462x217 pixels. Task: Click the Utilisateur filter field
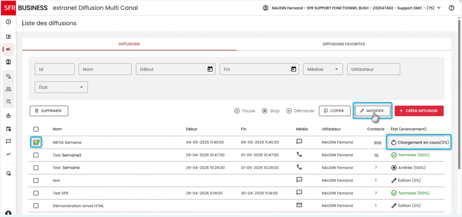click(374, 69)
